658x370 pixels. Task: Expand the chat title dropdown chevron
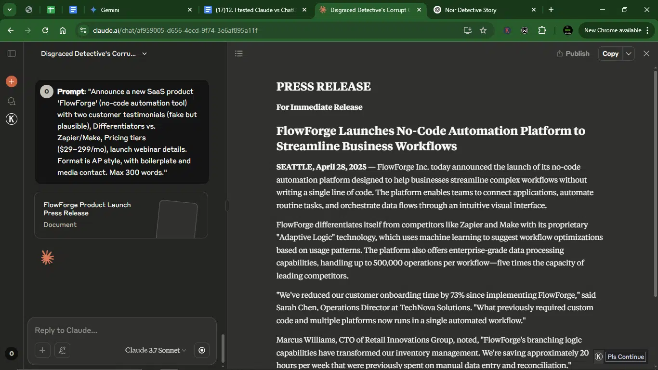pyautogui.click(x=144, y=53)
